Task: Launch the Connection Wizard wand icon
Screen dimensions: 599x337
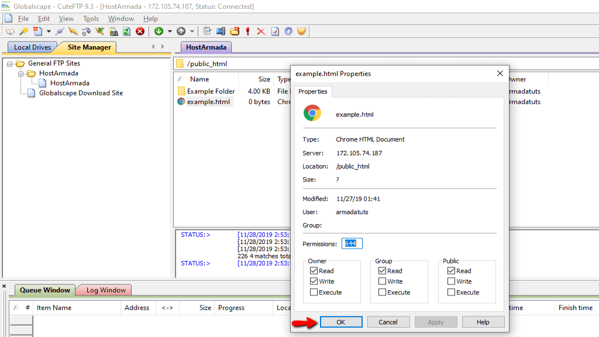Action: (x=23, y=32)
